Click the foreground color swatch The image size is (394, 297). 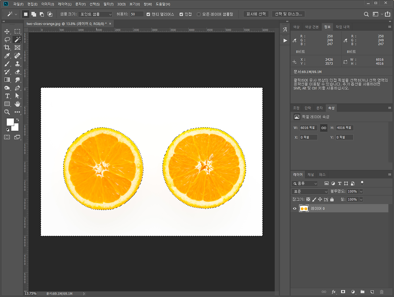pos(10,122)
